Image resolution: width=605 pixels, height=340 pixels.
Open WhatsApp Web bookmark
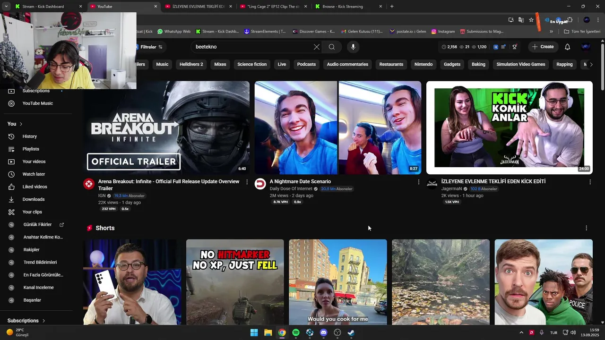174,32
